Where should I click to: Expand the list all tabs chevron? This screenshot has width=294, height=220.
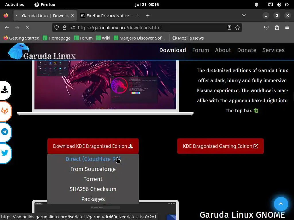(x=244, y=15)
